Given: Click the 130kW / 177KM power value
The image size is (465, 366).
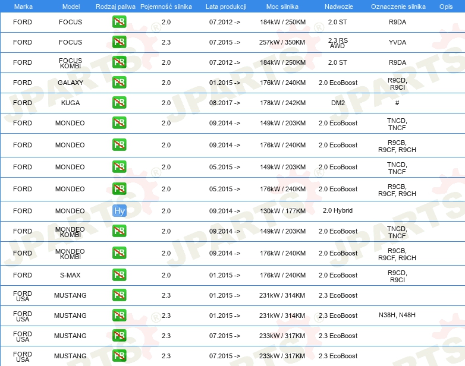Looking at the screenshot, I should [282, 211].
